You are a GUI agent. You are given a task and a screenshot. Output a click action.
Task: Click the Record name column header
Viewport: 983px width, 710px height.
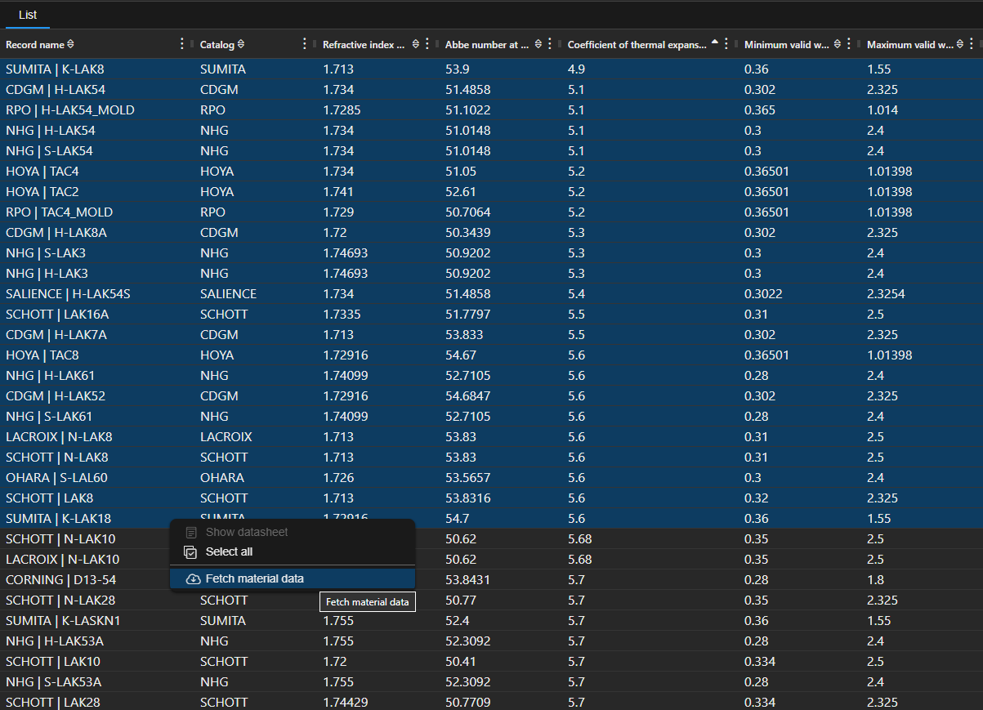35,44
